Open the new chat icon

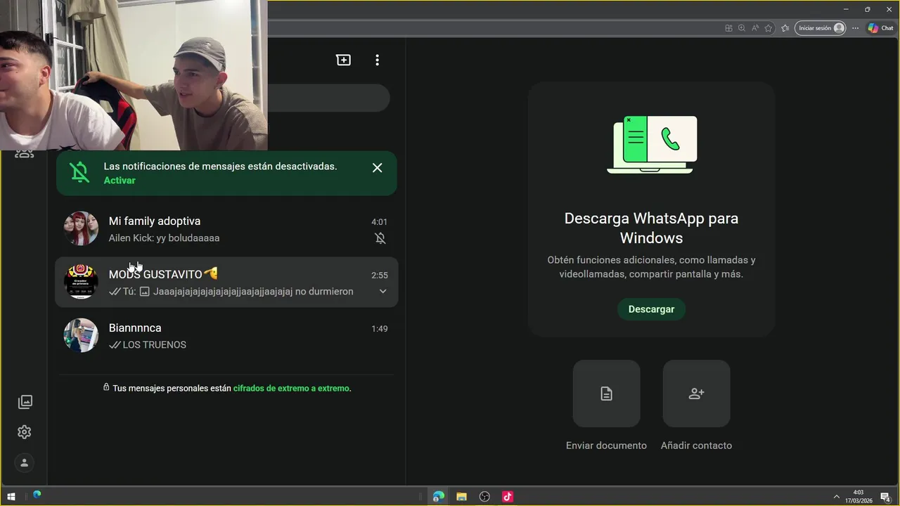point(343,60)
